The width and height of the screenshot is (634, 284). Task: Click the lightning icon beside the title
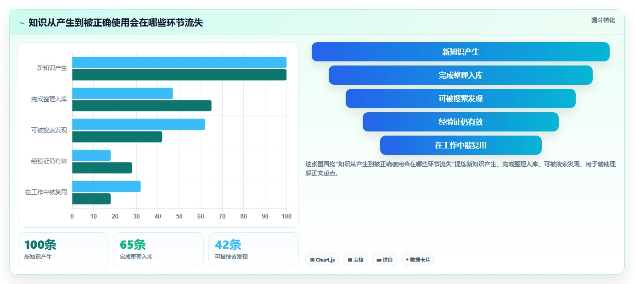point(22,23)
